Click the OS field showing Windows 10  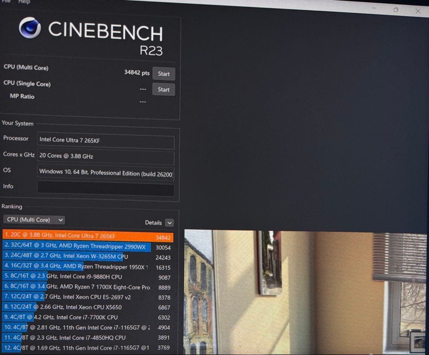106,173
